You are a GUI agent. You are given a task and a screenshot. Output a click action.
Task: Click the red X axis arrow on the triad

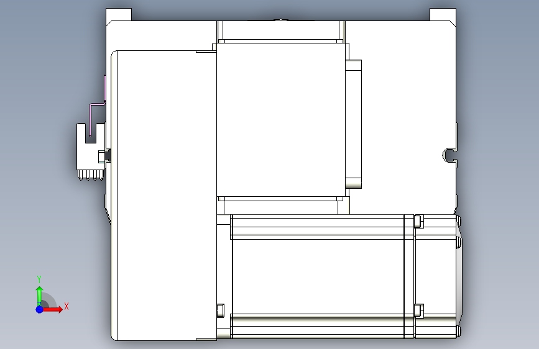tap(52, 309)
